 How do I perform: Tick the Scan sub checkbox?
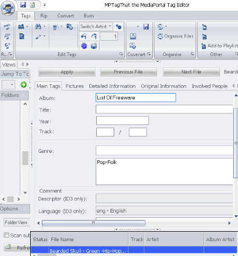click(6, 235)
